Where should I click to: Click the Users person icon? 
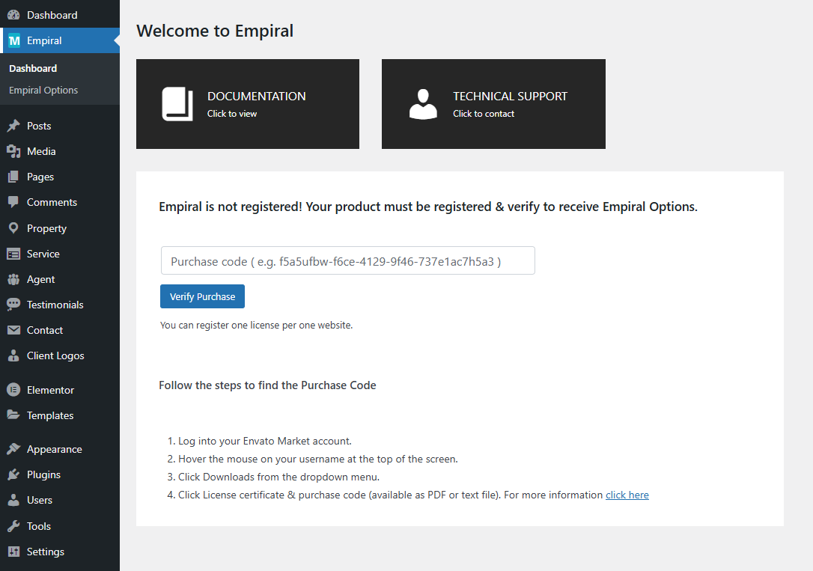click(x=13, y=500)
